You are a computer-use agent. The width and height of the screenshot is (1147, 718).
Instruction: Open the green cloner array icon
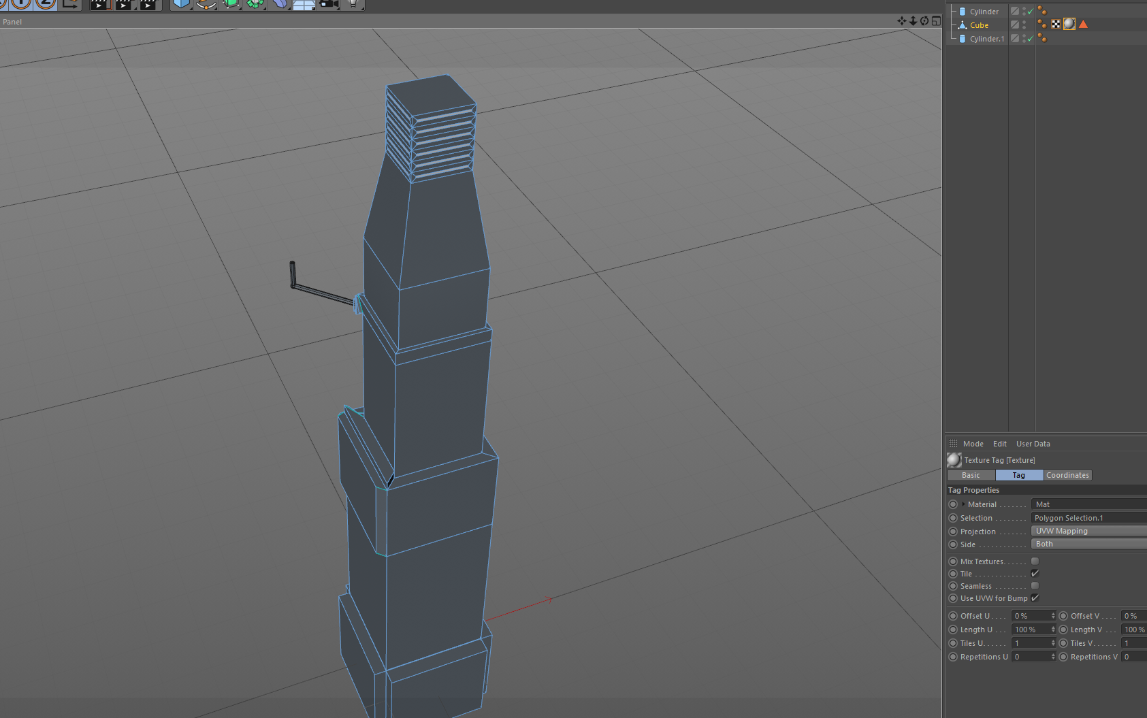coord(255,4)
